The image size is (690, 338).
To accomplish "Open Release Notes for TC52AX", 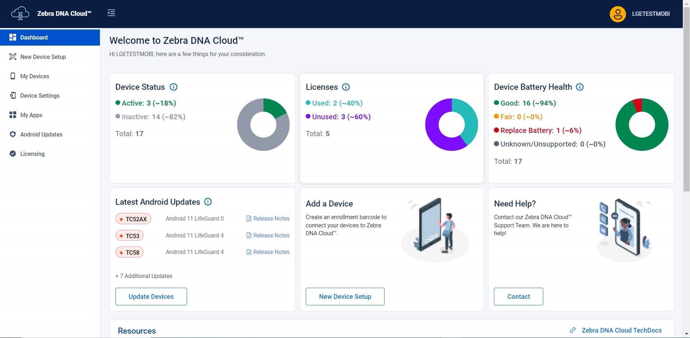I will [x=271, y=218].
